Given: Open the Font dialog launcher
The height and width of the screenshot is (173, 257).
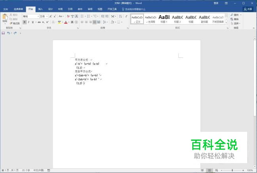Looking at the screenshot, I should (x=78, y=28).
